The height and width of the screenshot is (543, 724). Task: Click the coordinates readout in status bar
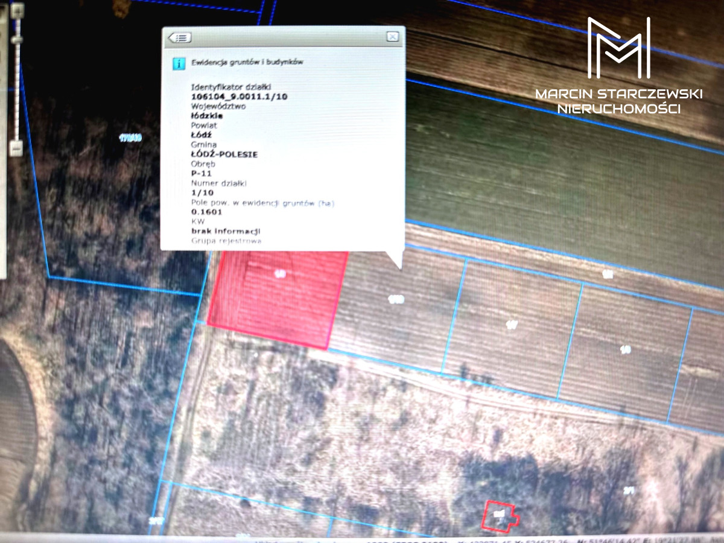pos(483,539)
